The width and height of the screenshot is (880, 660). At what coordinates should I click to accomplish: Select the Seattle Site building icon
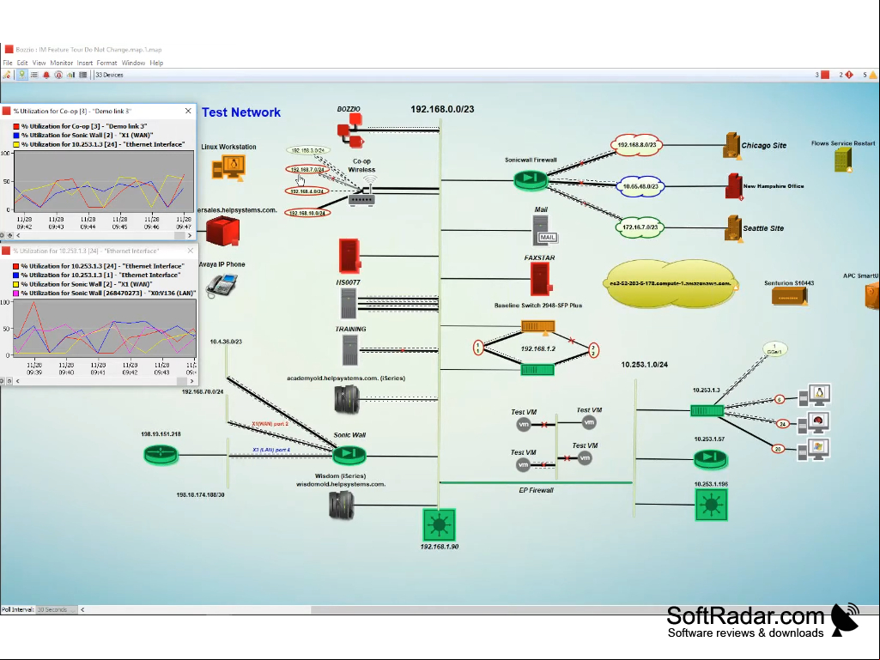point(733,229)
